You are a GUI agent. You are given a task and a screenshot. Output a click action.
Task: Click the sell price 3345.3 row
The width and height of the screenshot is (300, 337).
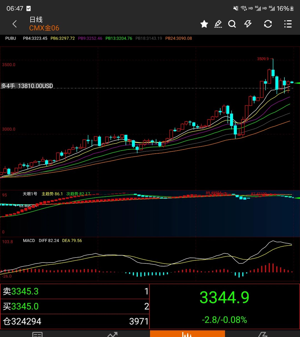tap(75, 291)
